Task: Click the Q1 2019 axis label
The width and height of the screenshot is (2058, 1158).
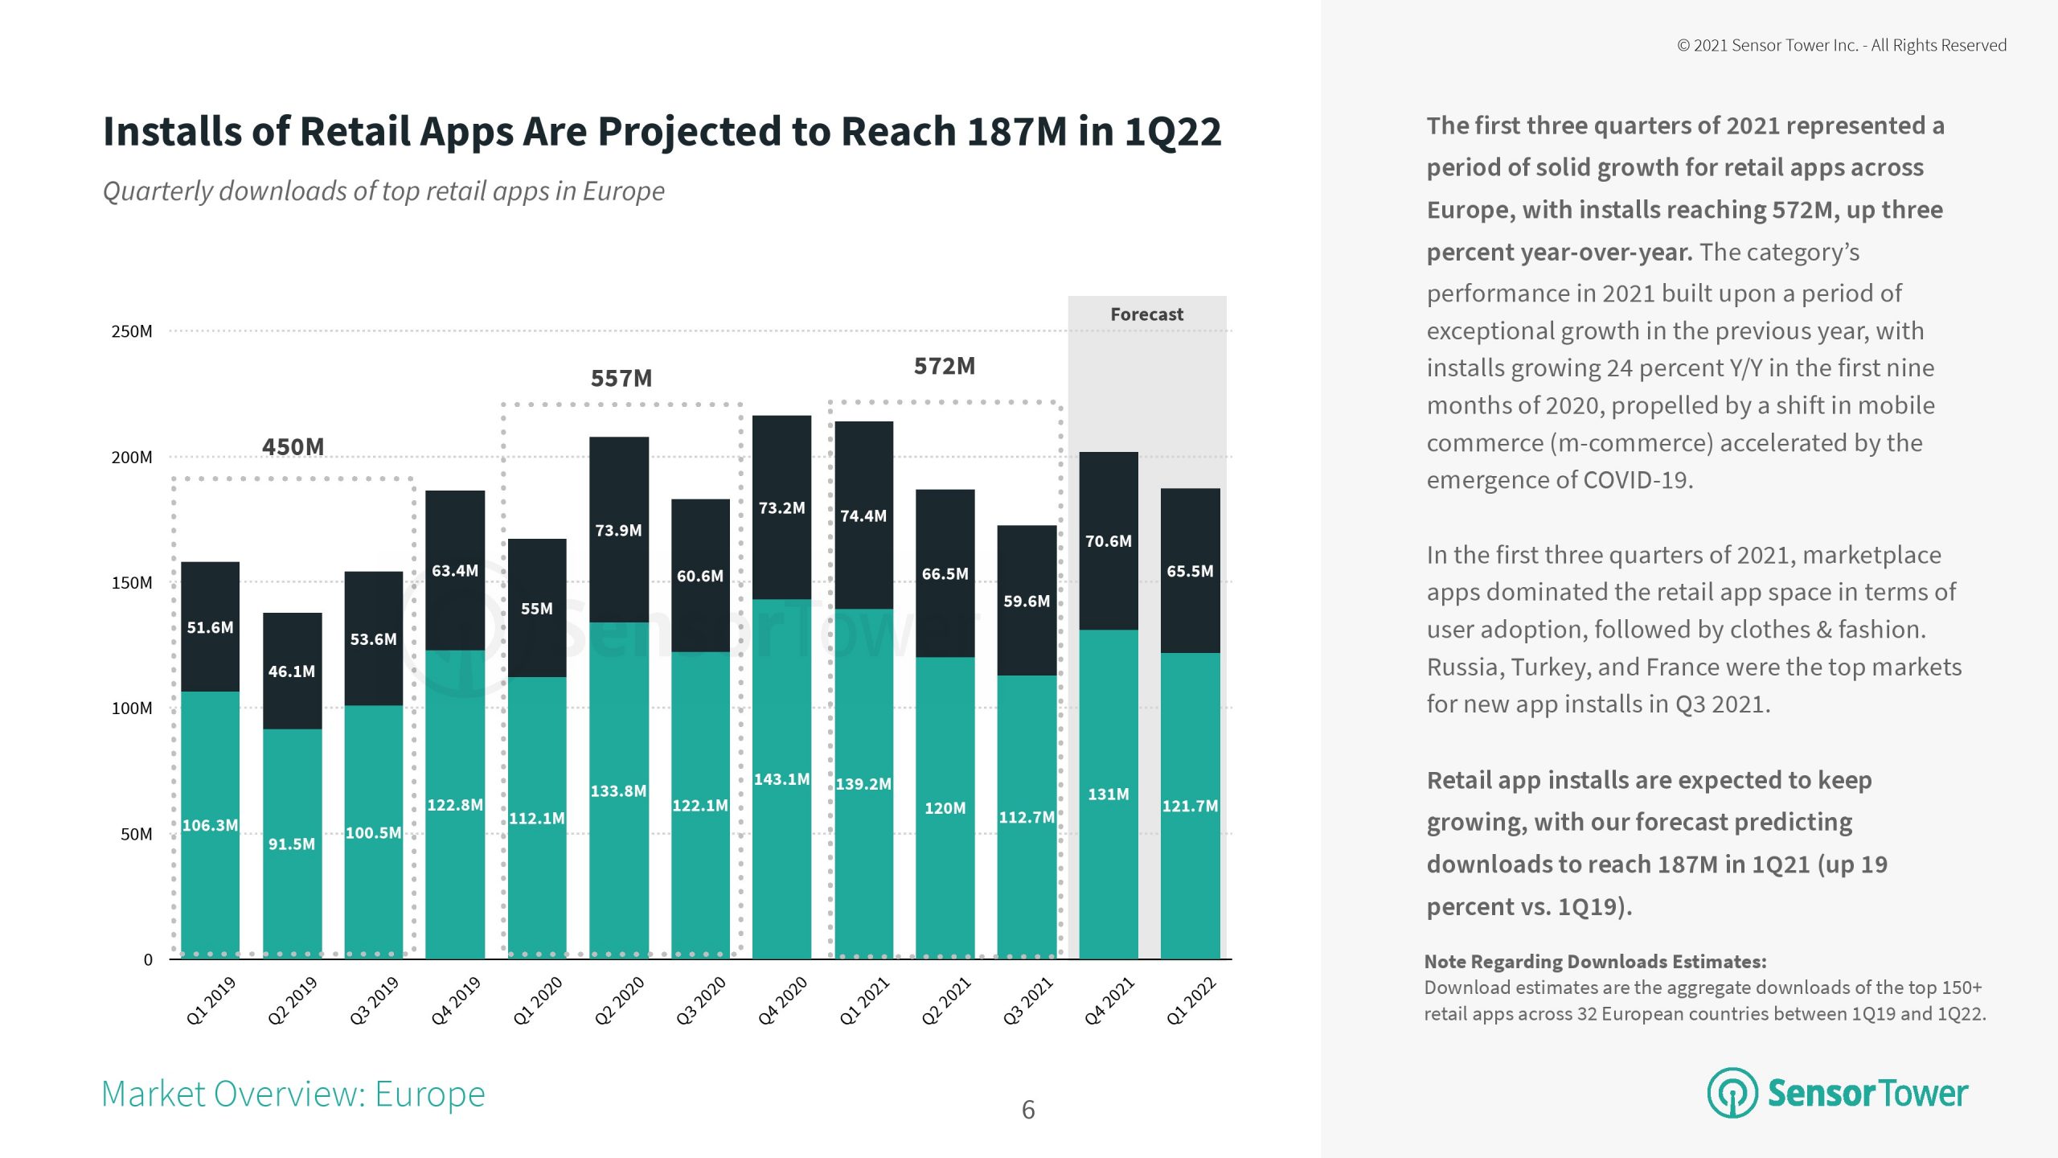Action: coord(211,1000)
